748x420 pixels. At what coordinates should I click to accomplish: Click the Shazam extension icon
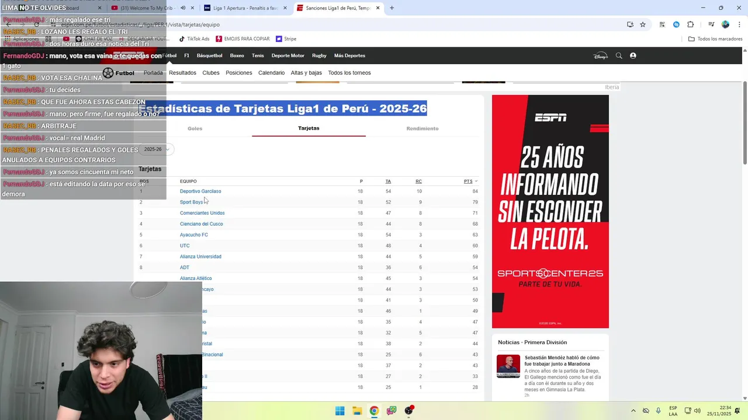click(676, 24)
